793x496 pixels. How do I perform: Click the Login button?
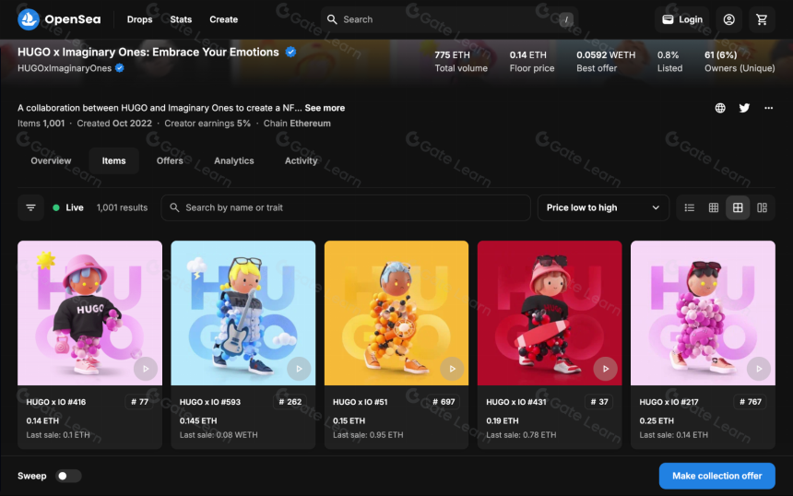(x=682, y=19)
